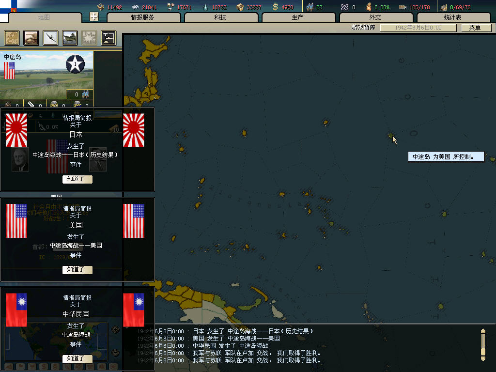The width and height of the screenshot is (496, 372).
Task: Click the left US flag in USA popup
Action: tap(16, 221)
